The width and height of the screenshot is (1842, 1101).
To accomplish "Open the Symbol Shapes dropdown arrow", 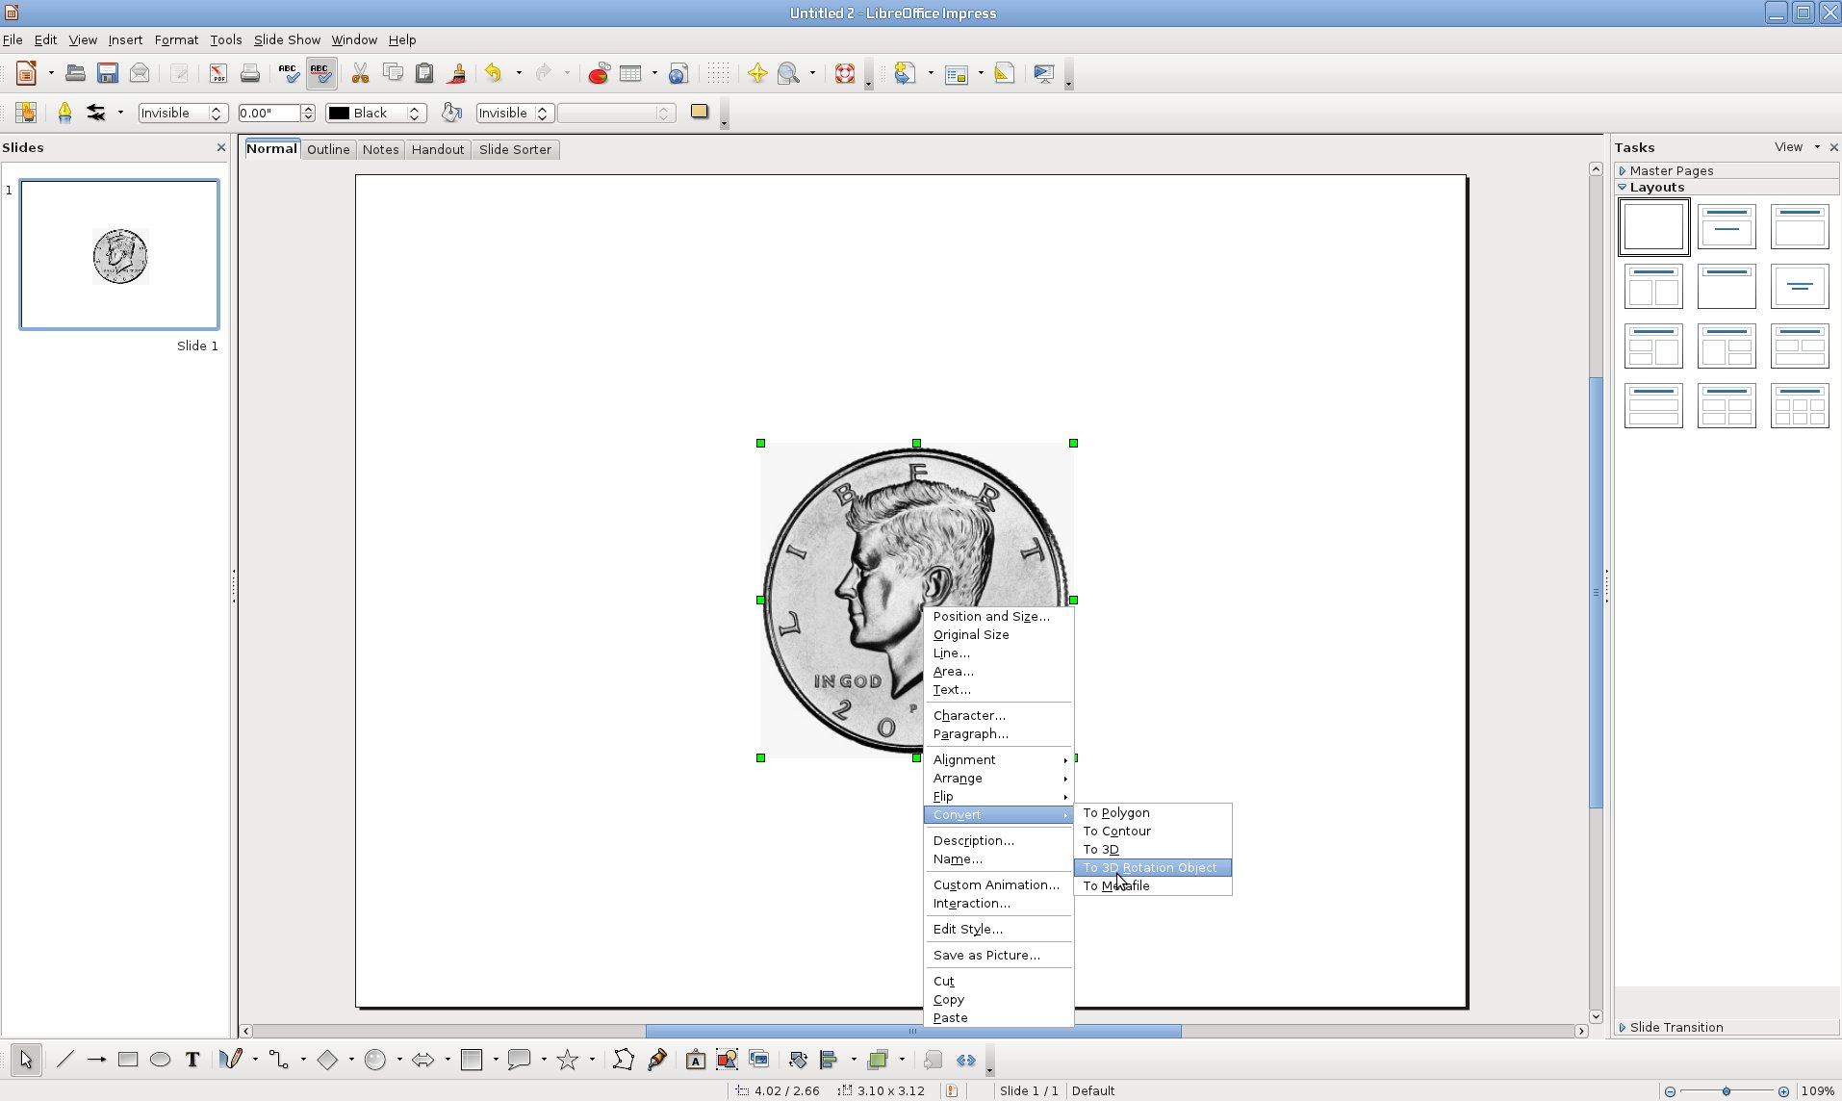I will pyautogui.click(x=399, y=1060).
